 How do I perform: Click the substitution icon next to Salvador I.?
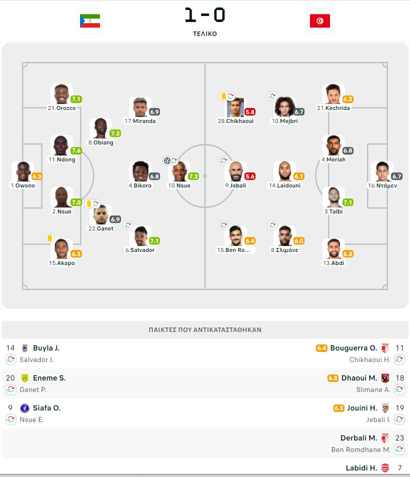click(11, 359)
